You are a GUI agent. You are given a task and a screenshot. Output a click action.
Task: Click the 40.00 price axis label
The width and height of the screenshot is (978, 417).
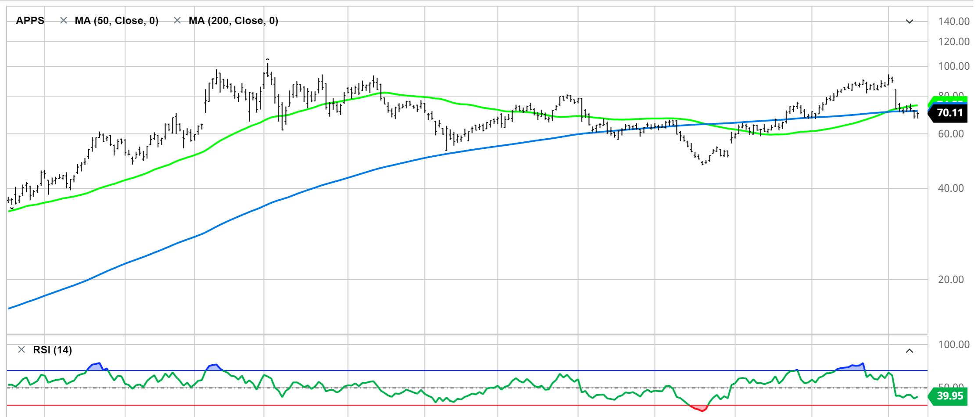point(951,188)
